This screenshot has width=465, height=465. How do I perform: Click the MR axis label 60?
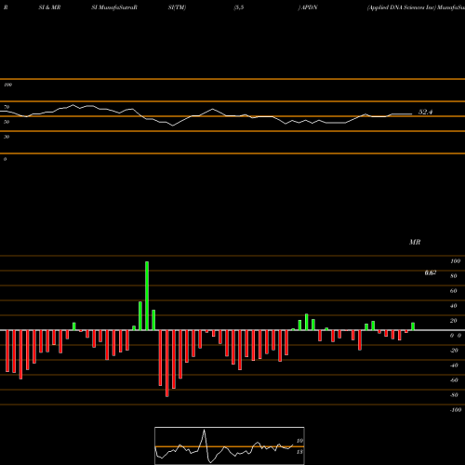454,291
